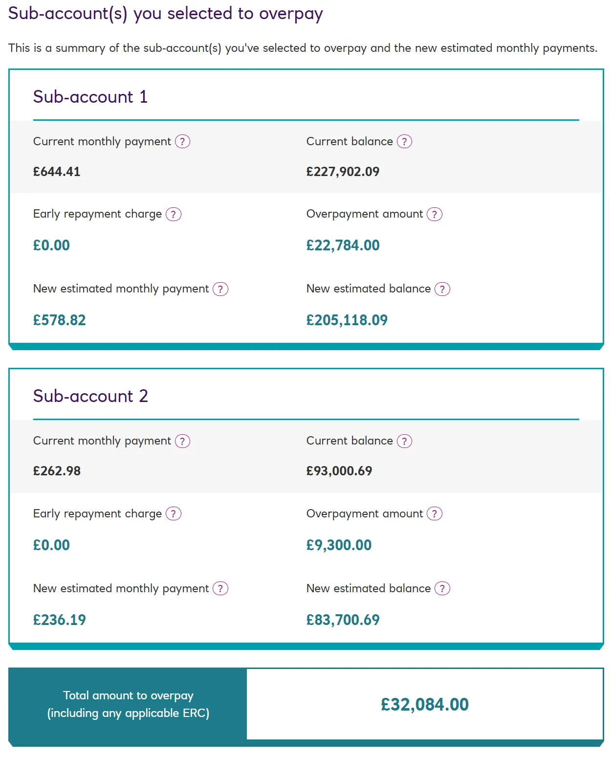Click the Sub-account 2 heading
This screenshot has width=612, height=759.
click(x=90, y=396)
